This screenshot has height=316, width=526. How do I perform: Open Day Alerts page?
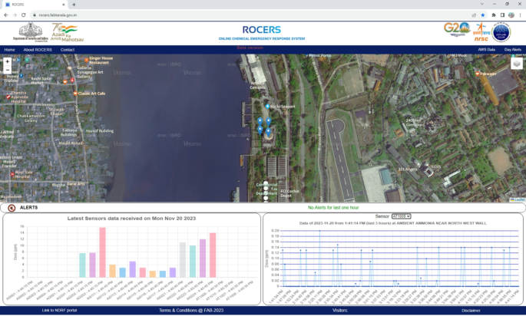coord(512,49)
